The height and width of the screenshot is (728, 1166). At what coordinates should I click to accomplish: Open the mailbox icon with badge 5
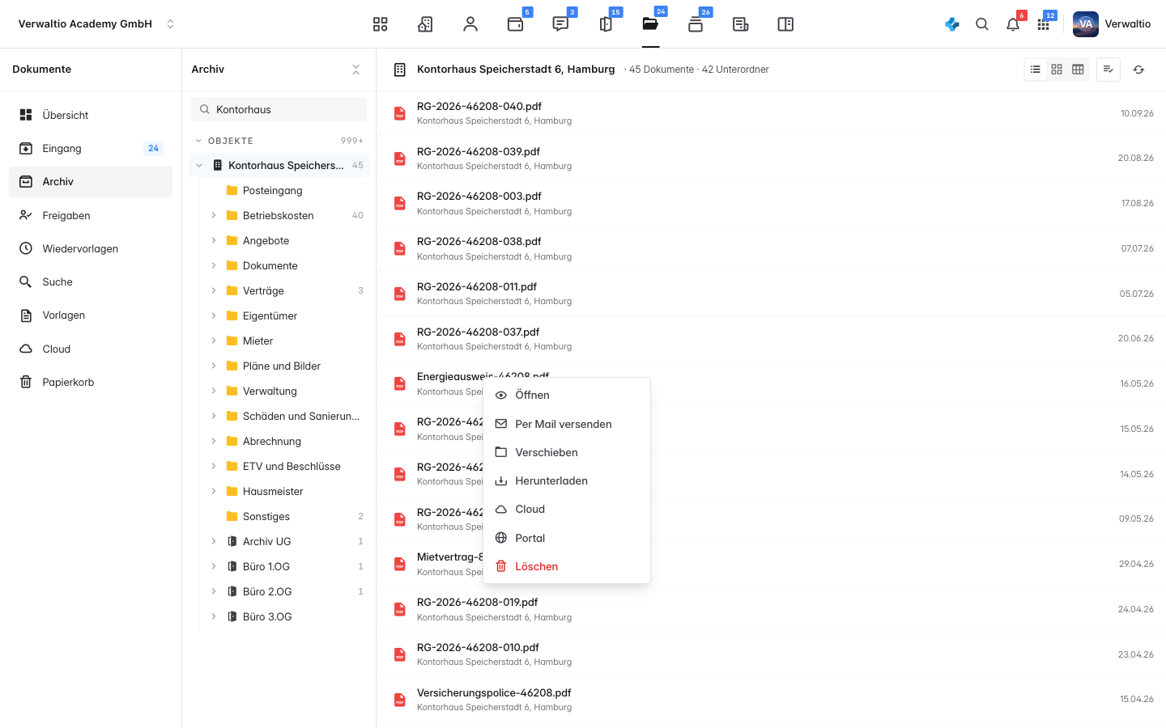(515, 24)
